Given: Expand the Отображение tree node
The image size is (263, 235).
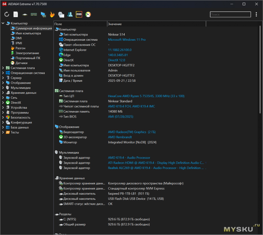Looking at the screenshot, I should coord(3,83).
